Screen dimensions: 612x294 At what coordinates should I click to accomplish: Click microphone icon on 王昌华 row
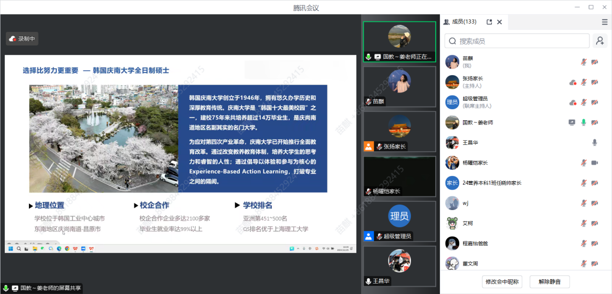point(595,142)
